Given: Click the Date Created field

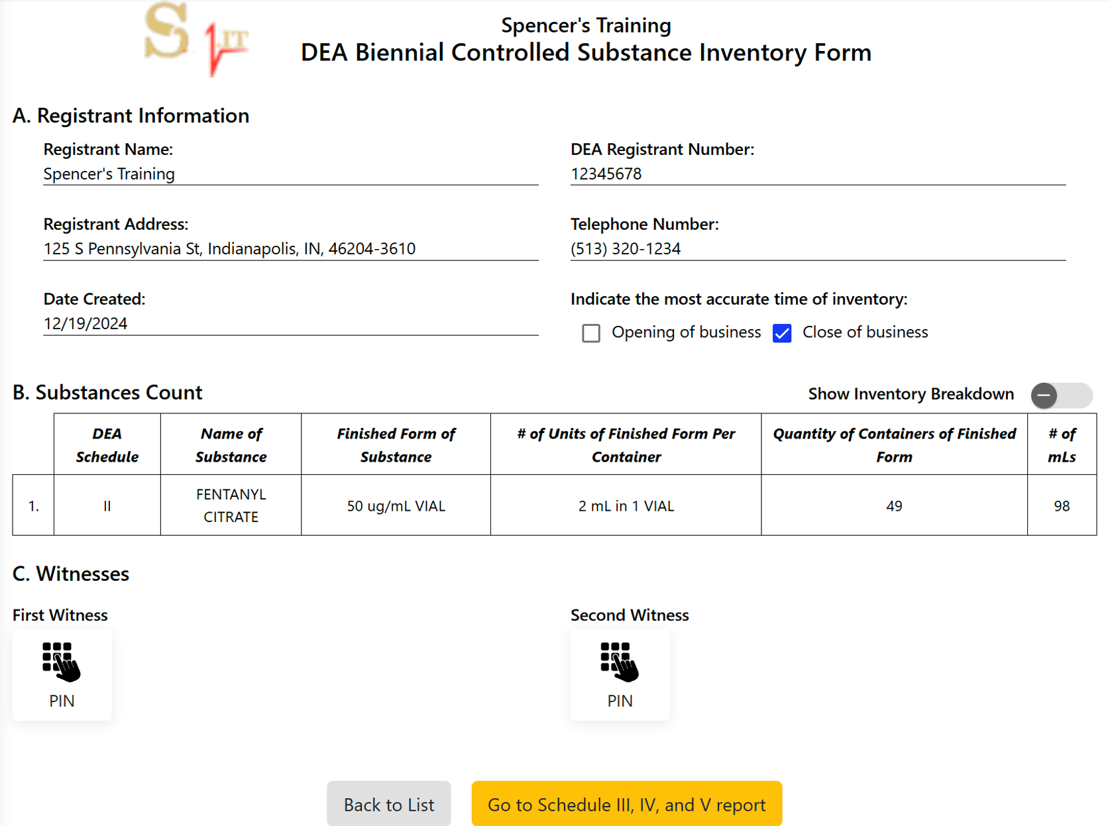Looking at the screenshot, I should (x=290, y=324).
